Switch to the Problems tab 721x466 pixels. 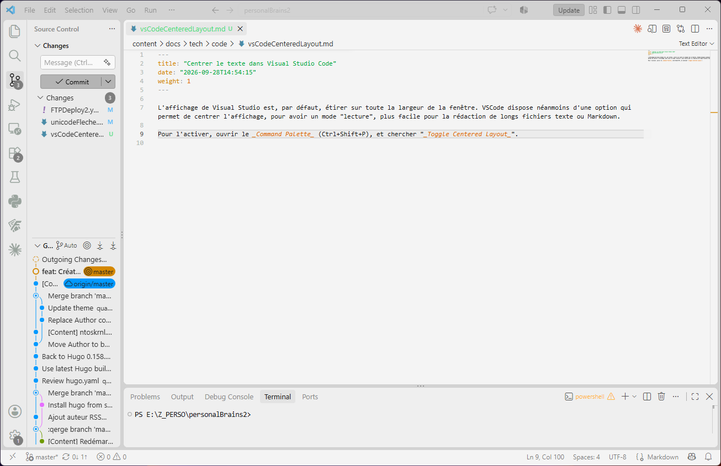pyautogui.click(x=145, y=397)
